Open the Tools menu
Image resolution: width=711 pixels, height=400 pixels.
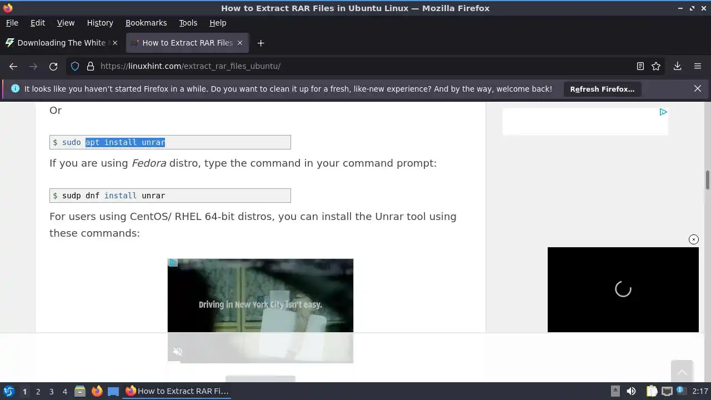point(188,23)
